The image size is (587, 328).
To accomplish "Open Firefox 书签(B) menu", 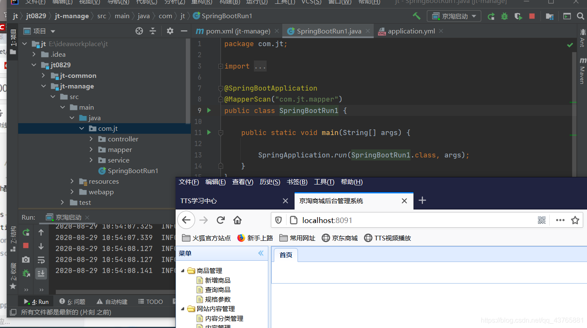I will pos(297,182).
